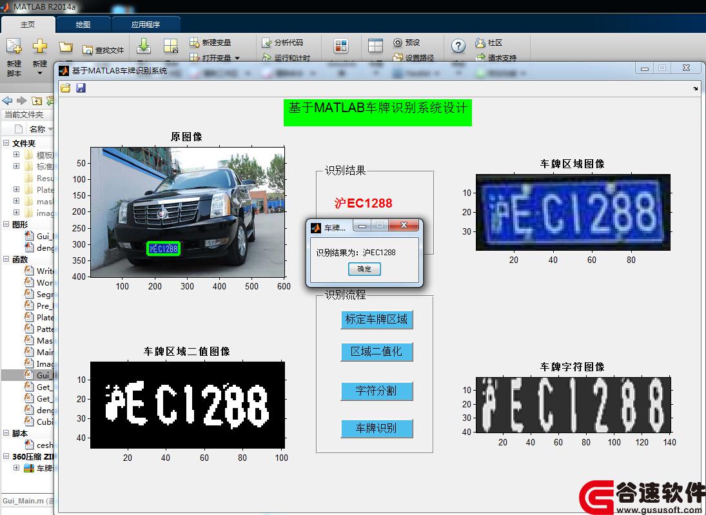Expand the 模板 folder
The height and width of the screenshot is (515, 706).
tap(16, 155)
